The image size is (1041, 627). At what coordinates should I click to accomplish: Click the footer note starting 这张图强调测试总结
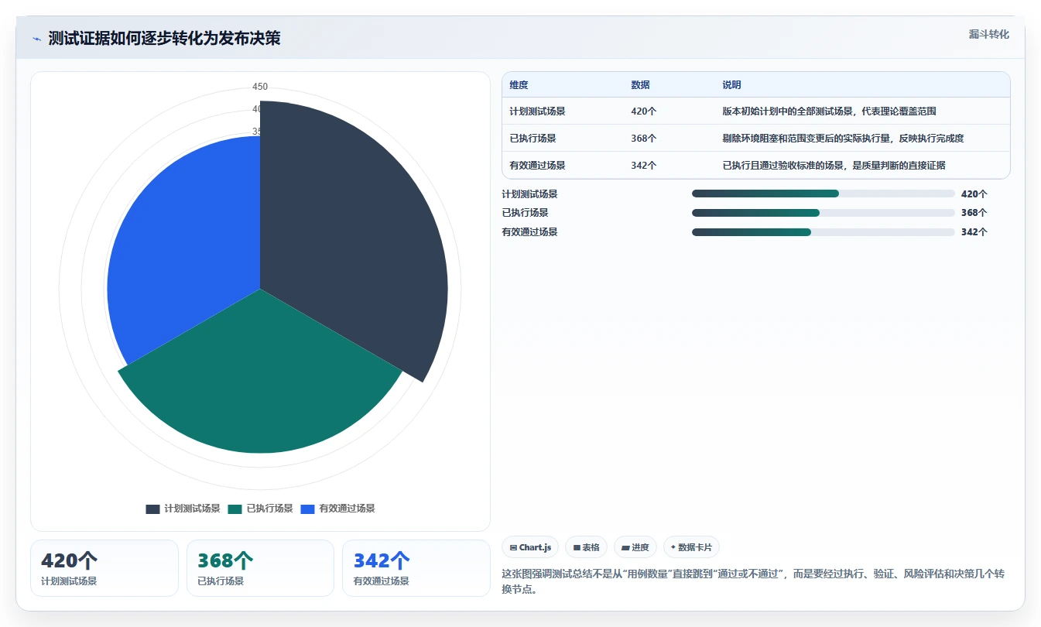click(x=753, y=581)
